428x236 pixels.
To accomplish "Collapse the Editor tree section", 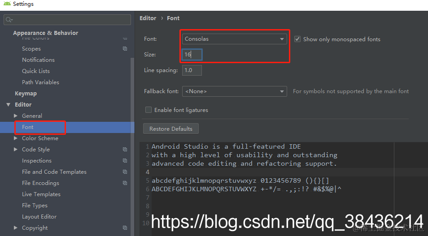I will click(x=9, y=105).
